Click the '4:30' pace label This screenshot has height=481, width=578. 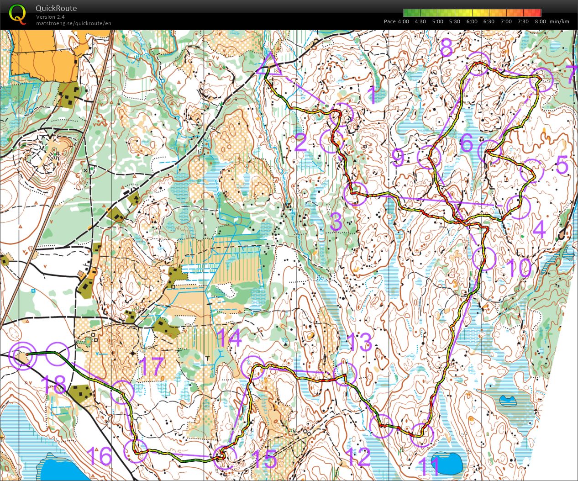(420, 21)
